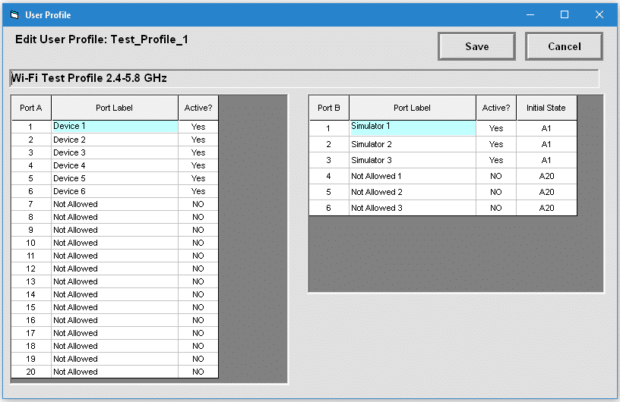Select Port A row number 20

tap(31, 372)
